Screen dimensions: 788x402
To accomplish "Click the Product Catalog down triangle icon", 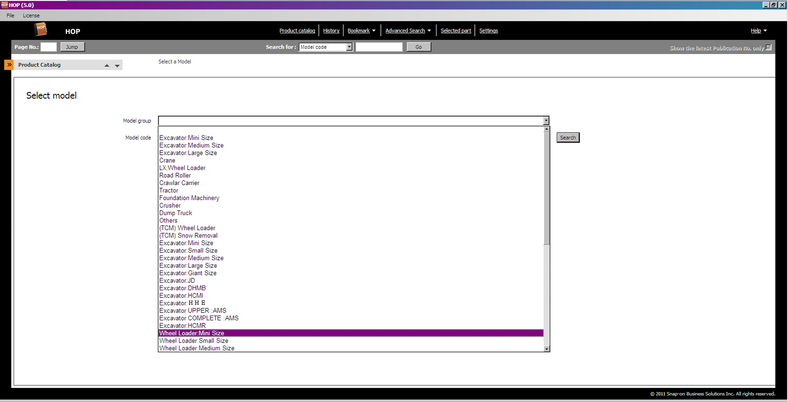I will coord(117,66).
